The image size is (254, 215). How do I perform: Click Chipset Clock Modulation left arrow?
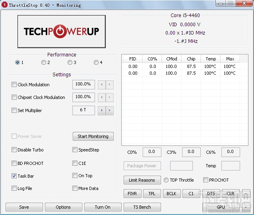click(102, 97)
